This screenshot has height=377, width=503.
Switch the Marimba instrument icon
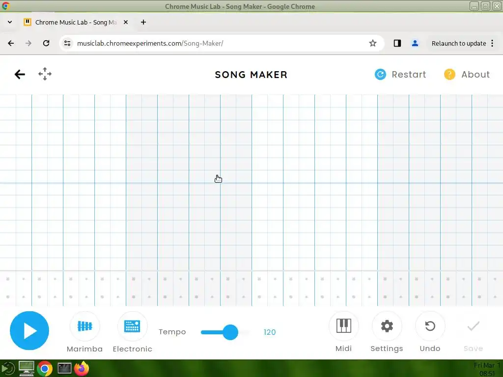(x=84, y=326)
